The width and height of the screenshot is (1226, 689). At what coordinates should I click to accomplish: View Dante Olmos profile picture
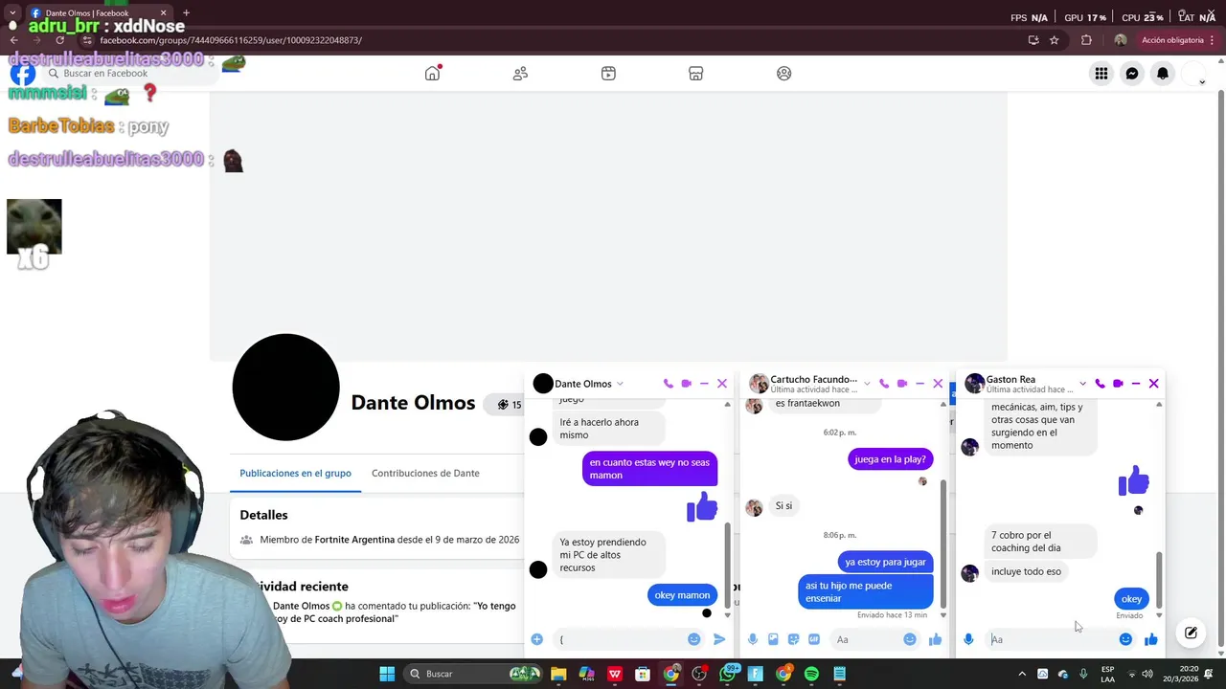[285, 388]
